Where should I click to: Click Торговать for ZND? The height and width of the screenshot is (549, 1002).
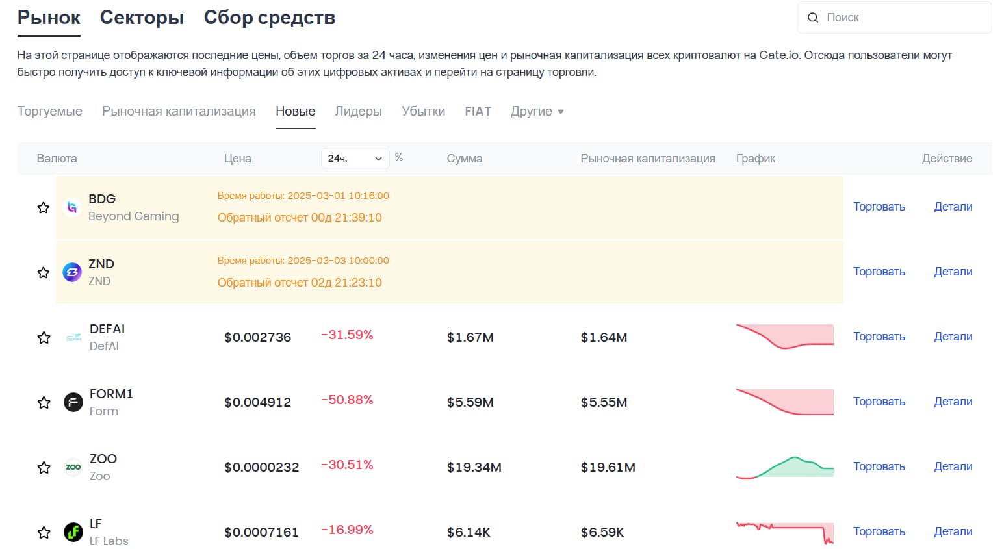[x=879, y=272]
